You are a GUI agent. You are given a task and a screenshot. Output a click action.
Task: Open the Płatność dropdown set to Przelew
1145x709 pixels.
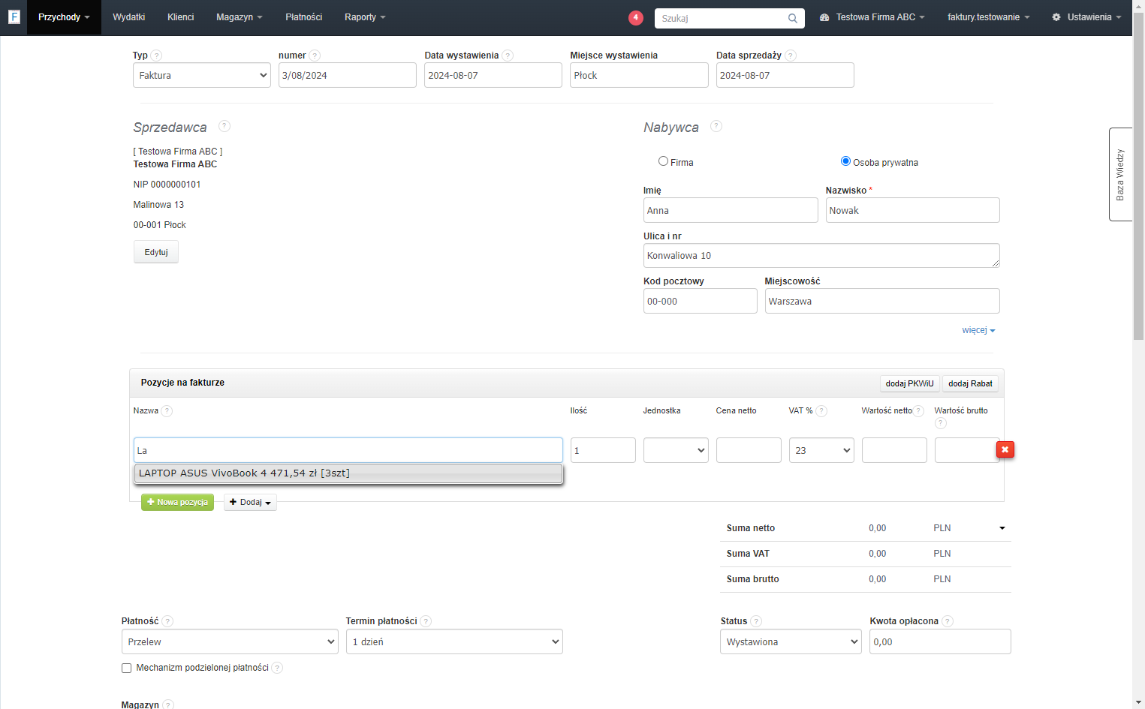230,641
